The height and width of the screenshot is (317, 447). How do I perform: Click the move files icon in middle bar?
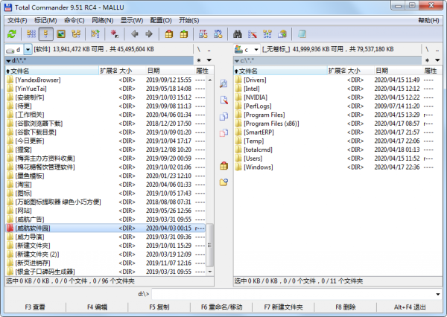tap(223, 132)
